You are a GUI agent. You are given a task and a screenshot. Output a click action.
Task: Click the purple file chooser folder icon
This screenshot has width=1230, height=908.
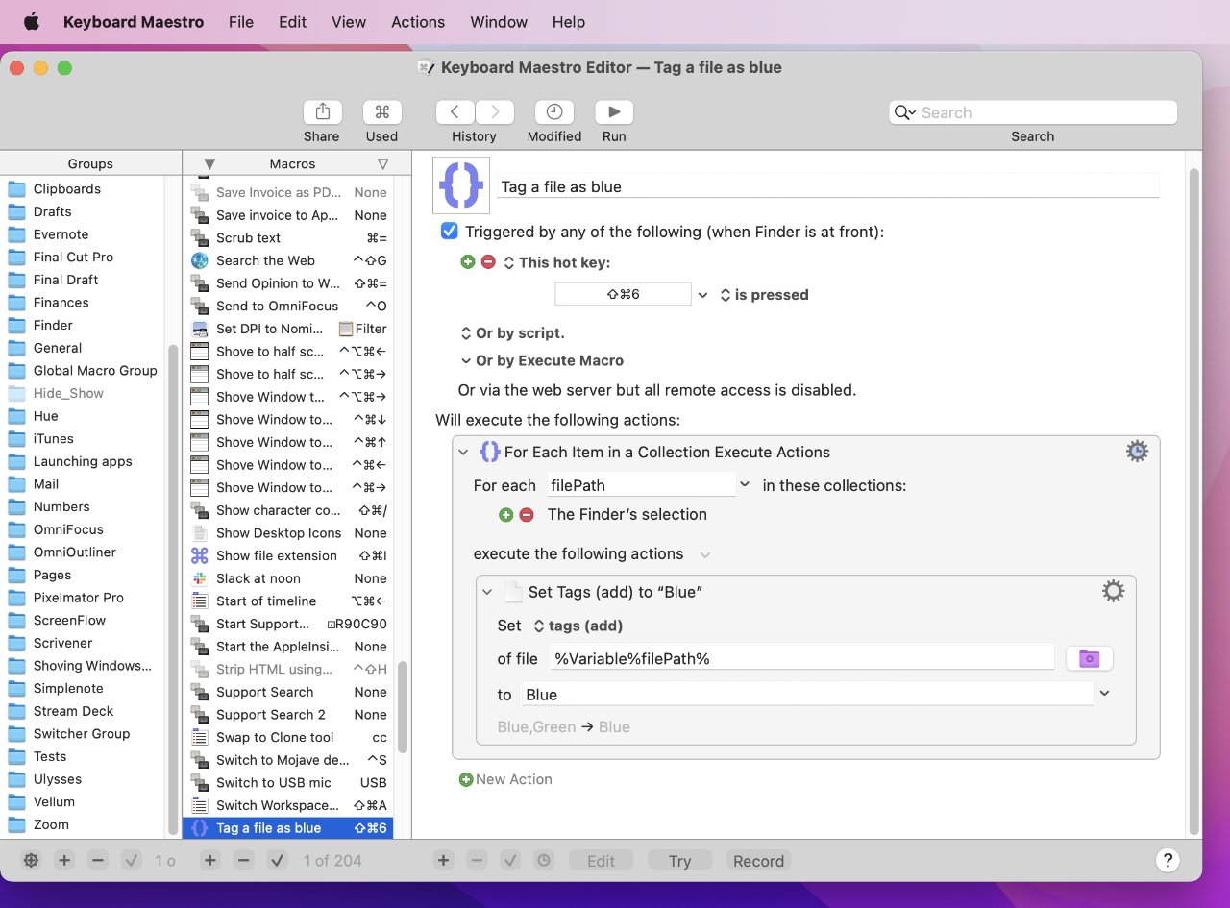(1089, 658)
